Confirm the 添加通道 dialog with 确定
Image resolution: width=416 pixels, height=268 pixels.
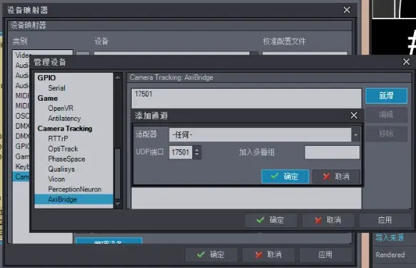tap(285, 177)
